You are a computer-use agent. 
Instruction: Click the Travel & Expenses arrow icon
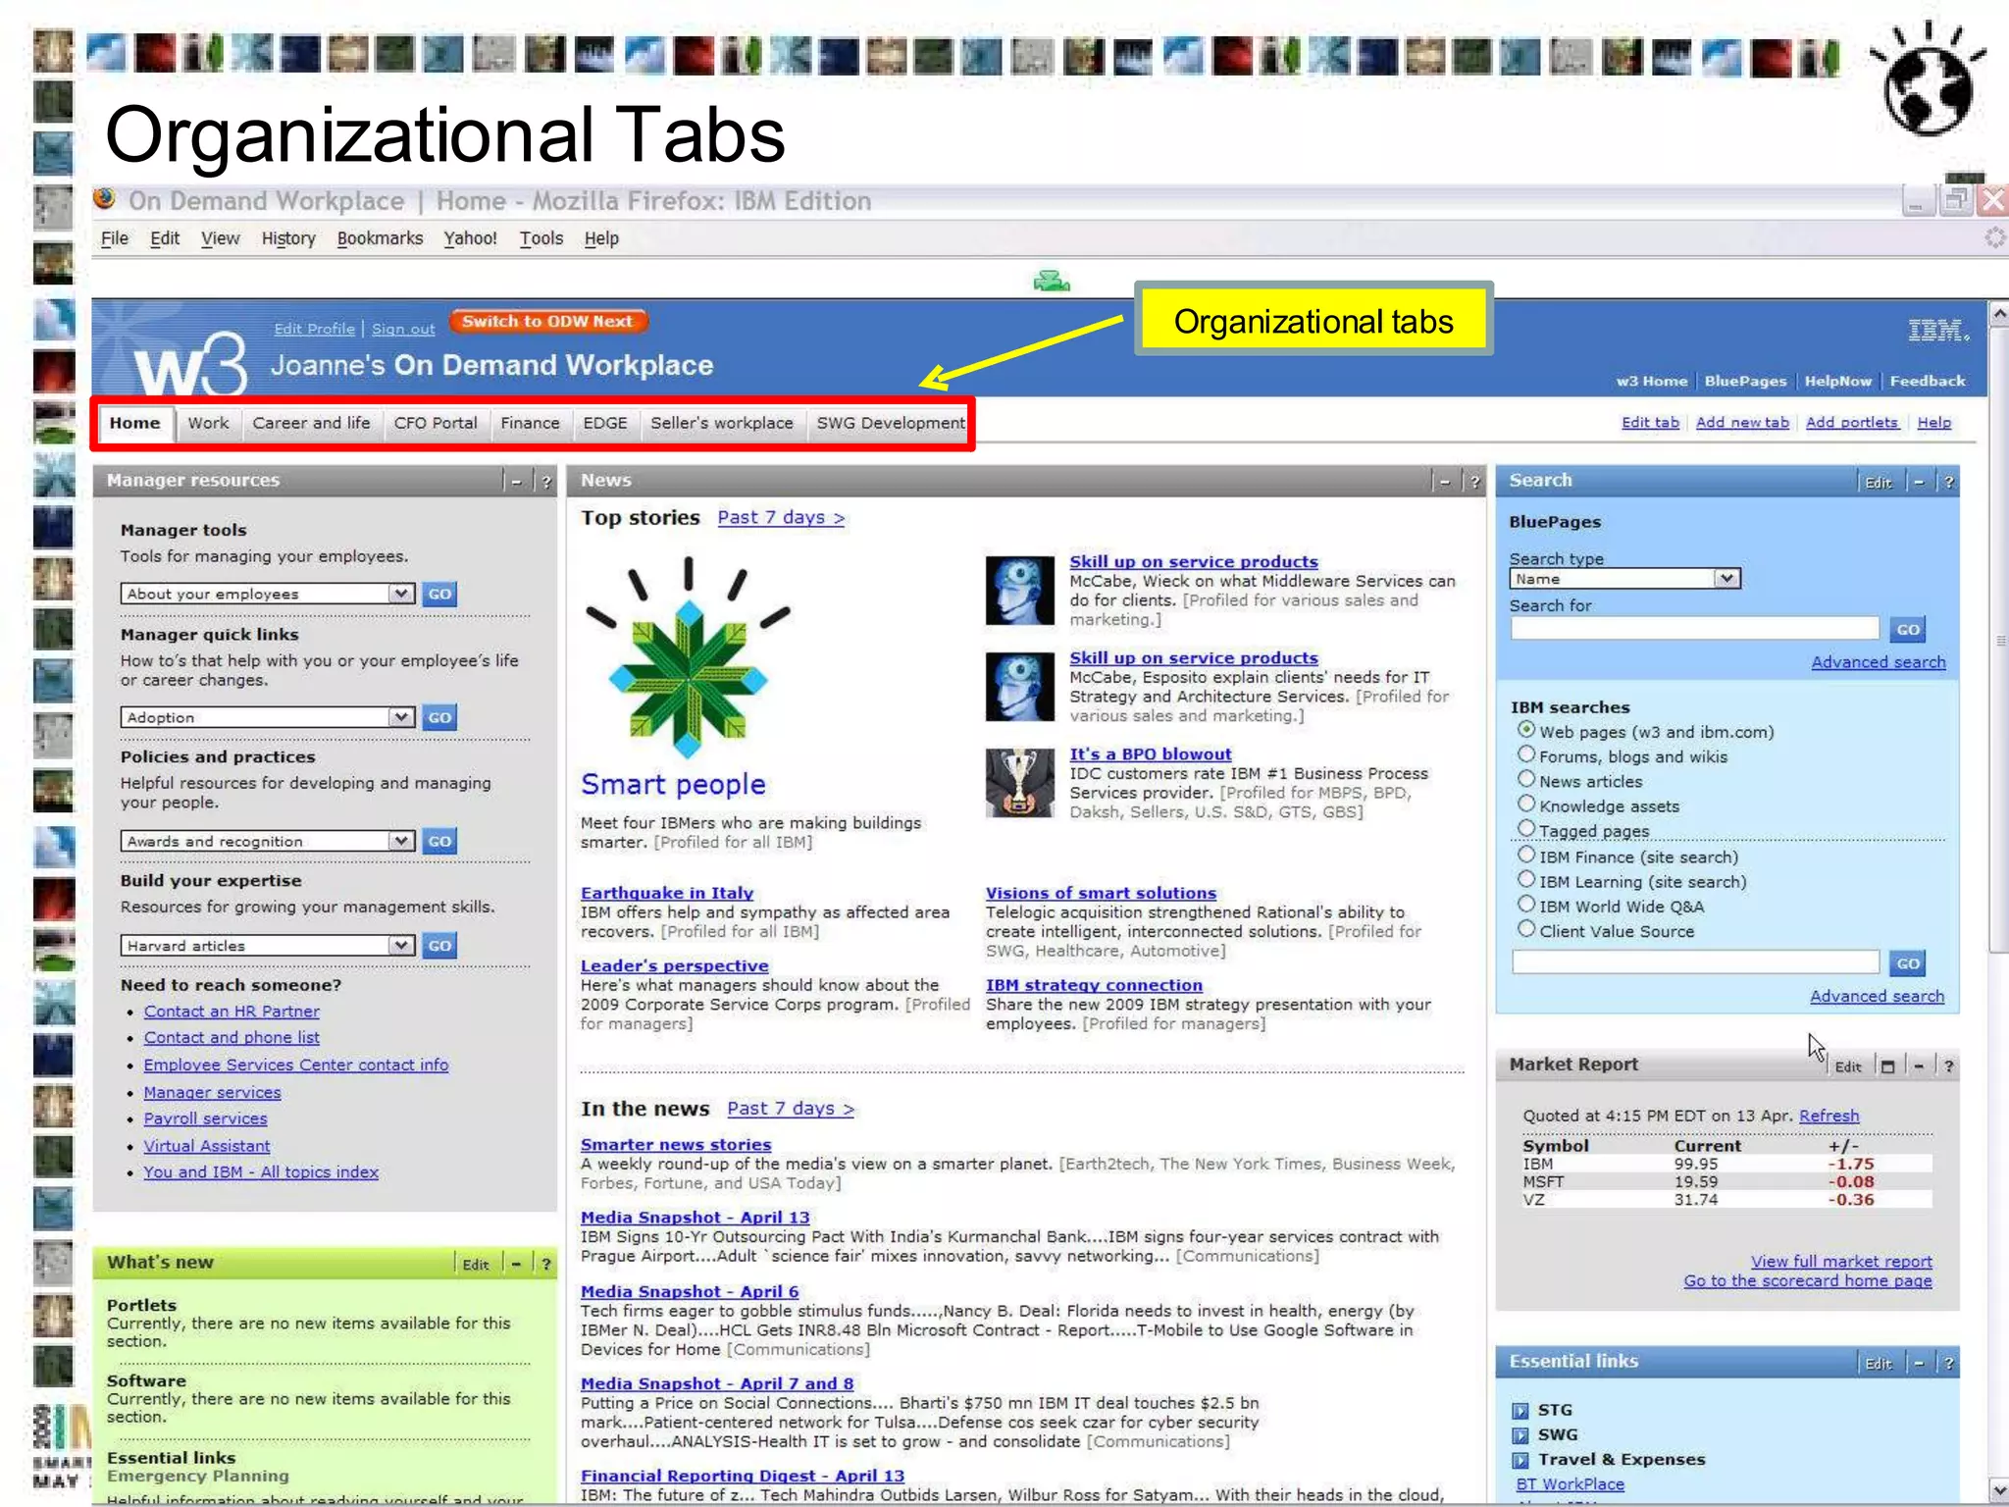pos(1520,1460)
